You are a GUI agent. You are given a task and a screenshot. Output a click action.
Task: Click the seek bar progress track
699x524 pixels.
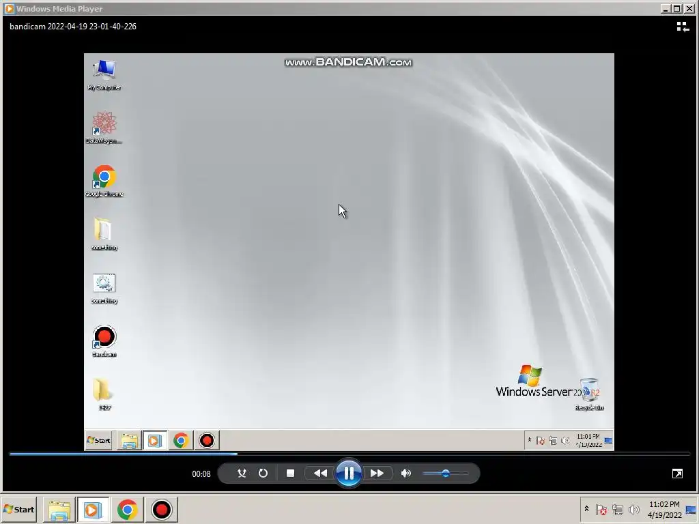pyautogui.click(x=349, y=454)
